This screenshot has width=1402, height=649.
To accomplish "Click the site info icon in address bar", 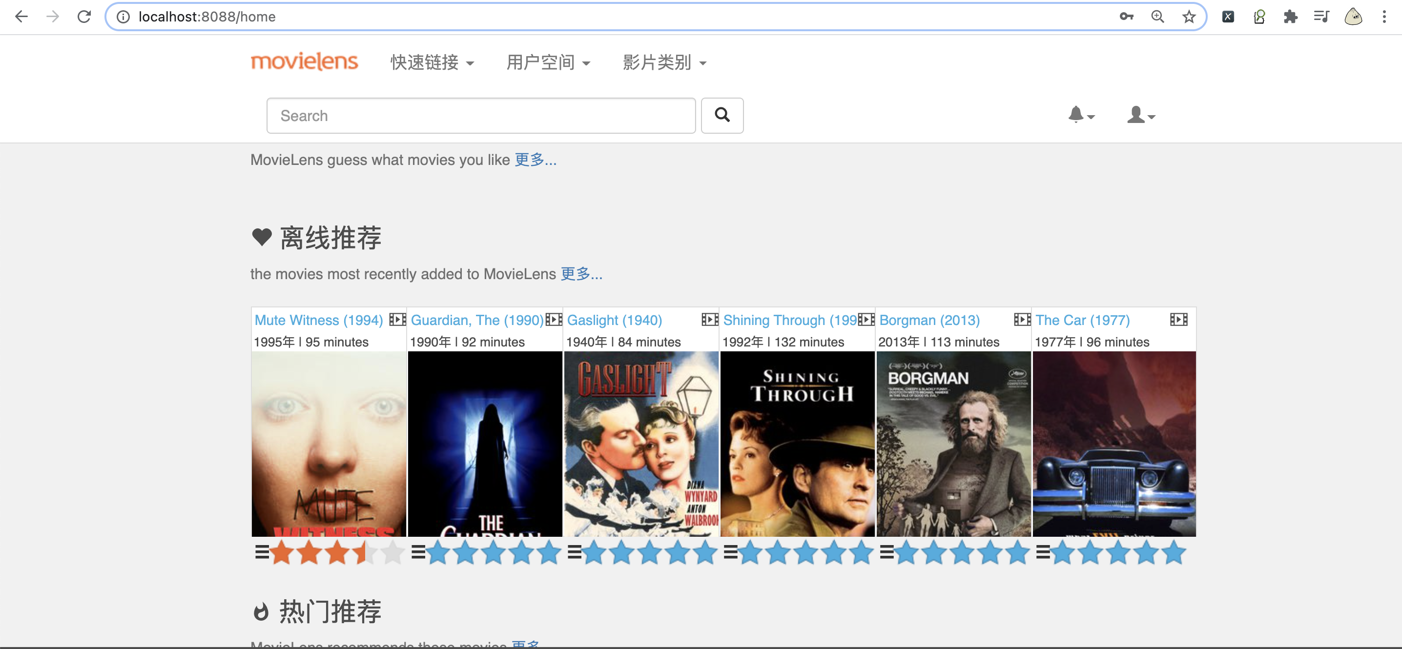I will click(124, 17).
